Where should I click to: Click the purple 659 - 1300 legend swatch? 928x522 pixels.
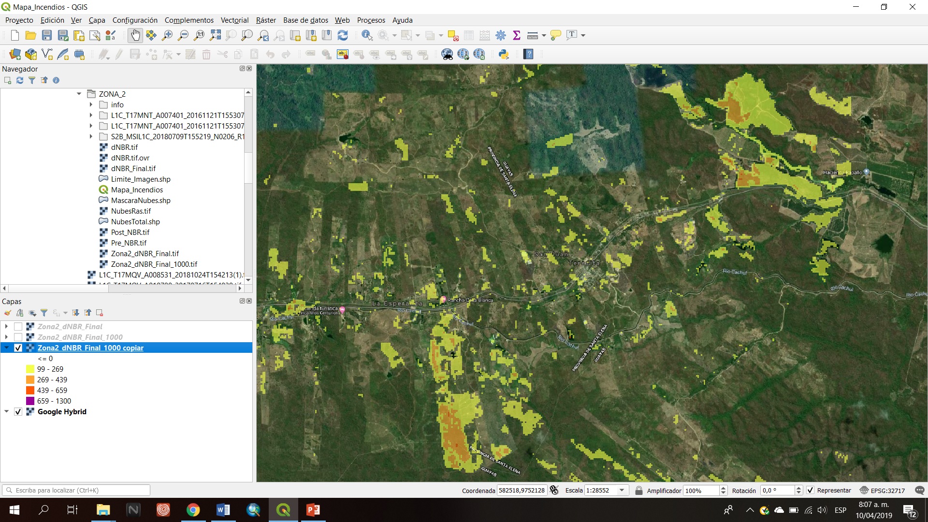pos(30,401)
